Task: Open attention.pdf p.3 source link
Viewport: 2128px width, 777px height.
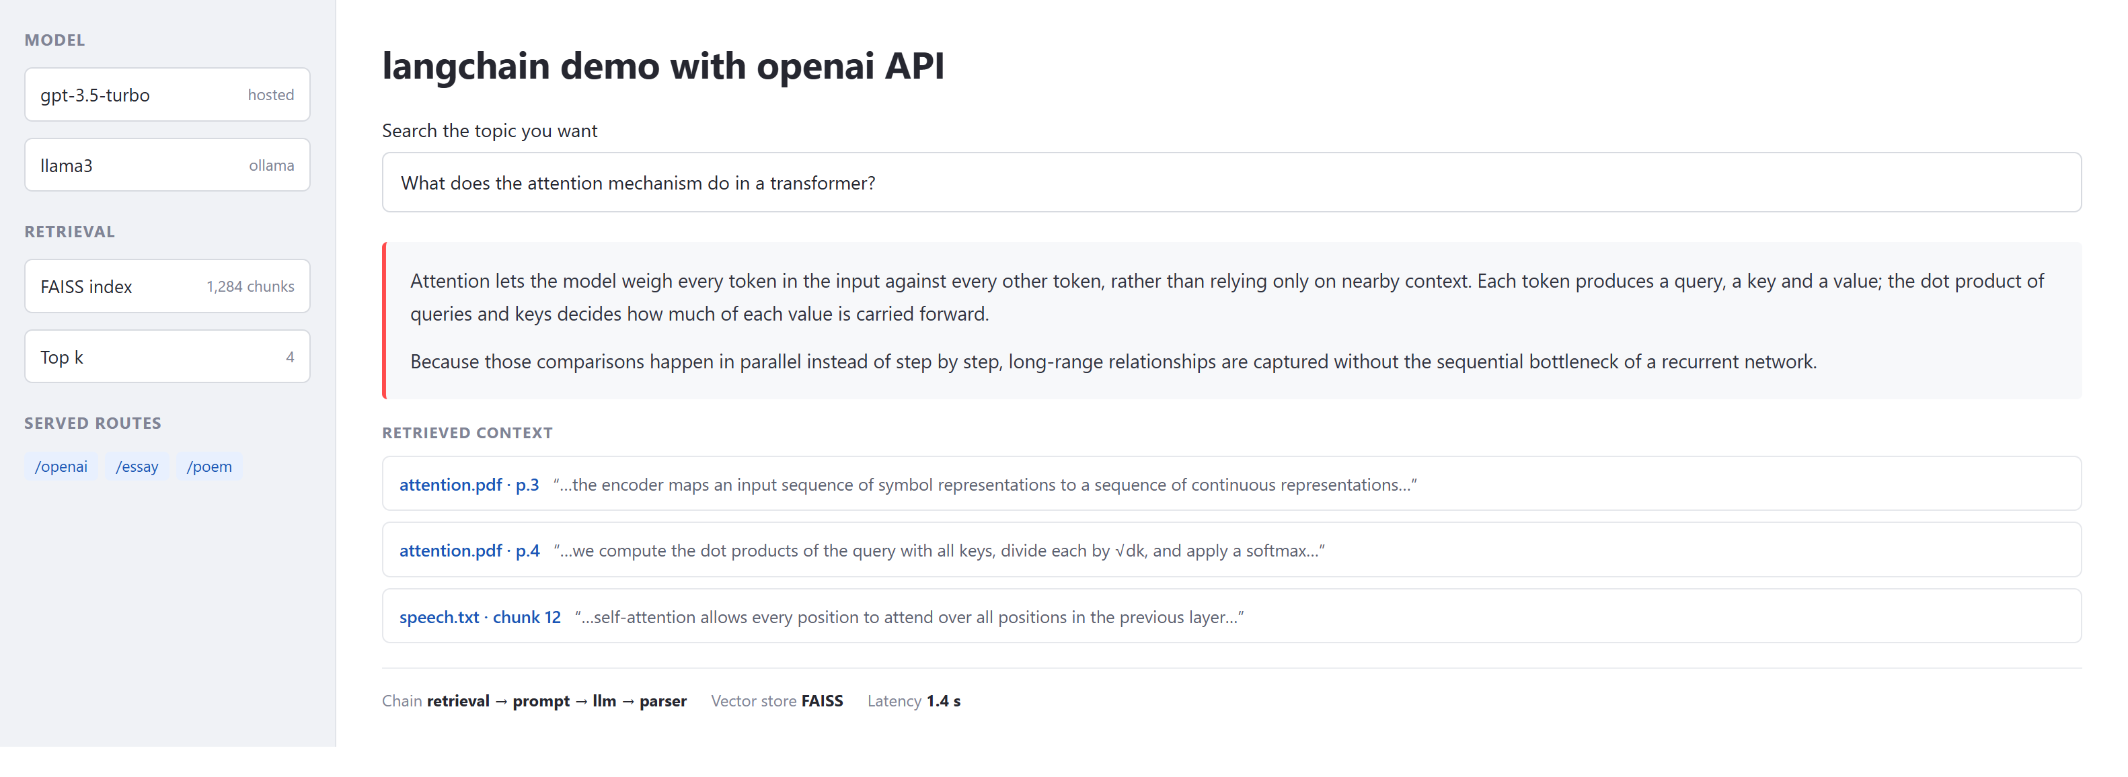Action: pos(469,485)
